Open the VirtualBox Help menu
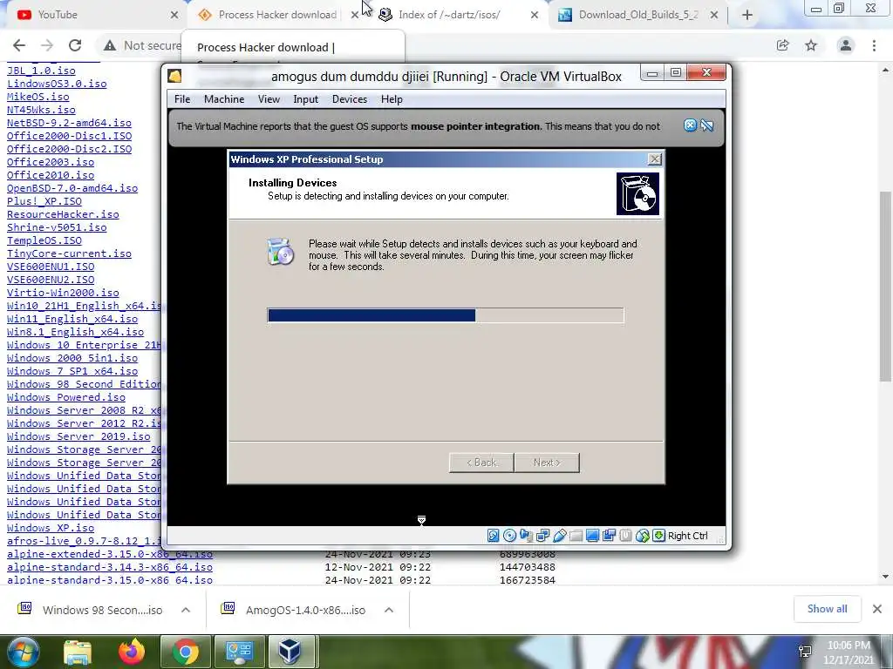This screenshot has width=893, height=669. point(392,99)
